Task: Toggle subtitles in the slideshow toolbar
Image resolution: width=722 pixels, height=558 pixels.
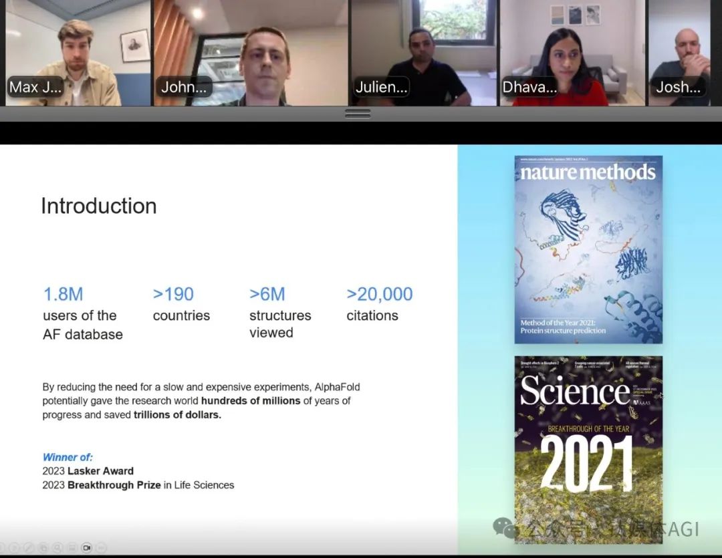Action: (72, 548)
